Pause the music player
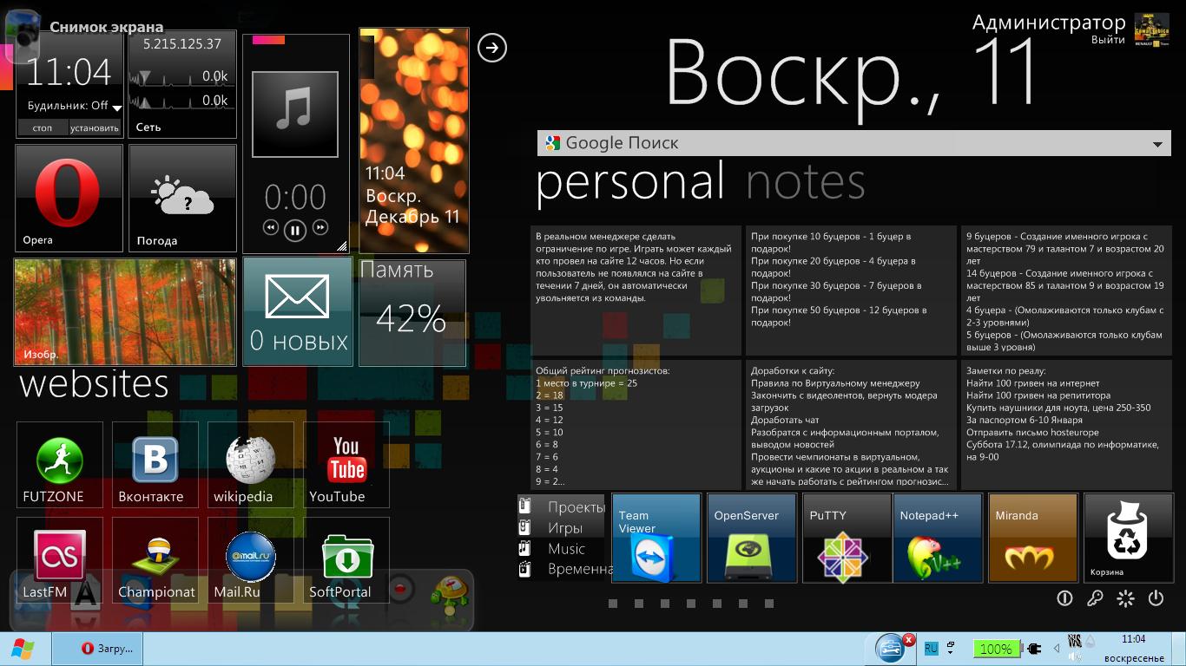The height and width of the screenshot is (666, 1186). point(295,230)
